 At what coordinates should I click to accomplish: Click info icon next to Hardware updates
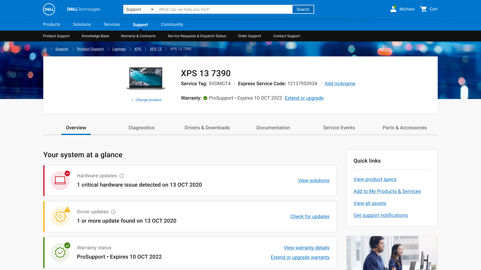point(122,176)
